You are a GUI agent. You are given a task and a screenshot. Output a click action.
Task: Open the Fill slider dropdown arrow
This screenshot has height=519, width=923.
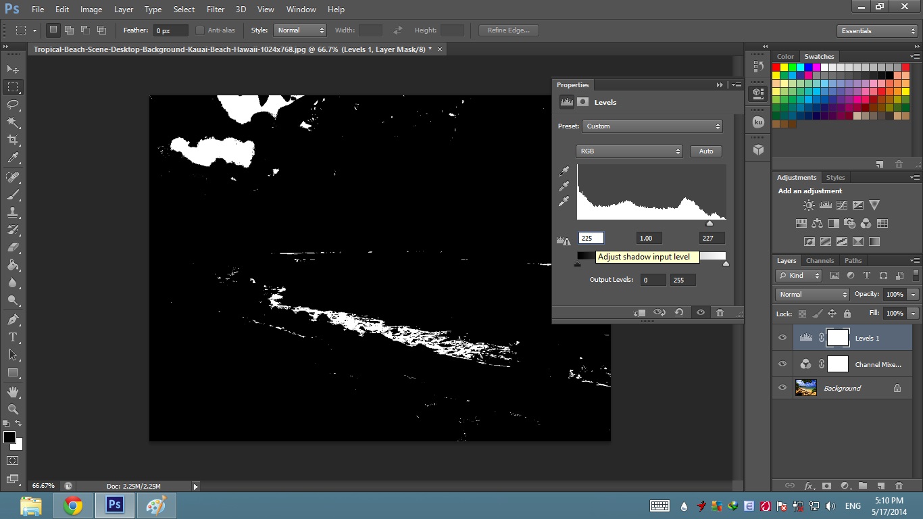[913, 314]
